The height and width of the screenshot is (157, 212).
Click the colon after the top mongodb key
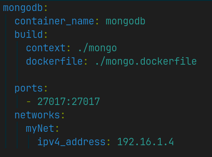[46, 9]
